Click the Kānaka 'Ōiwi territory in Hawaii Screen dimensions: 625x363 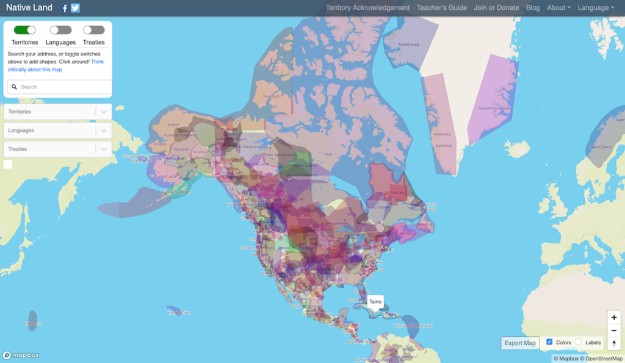(x=178, y=313)
